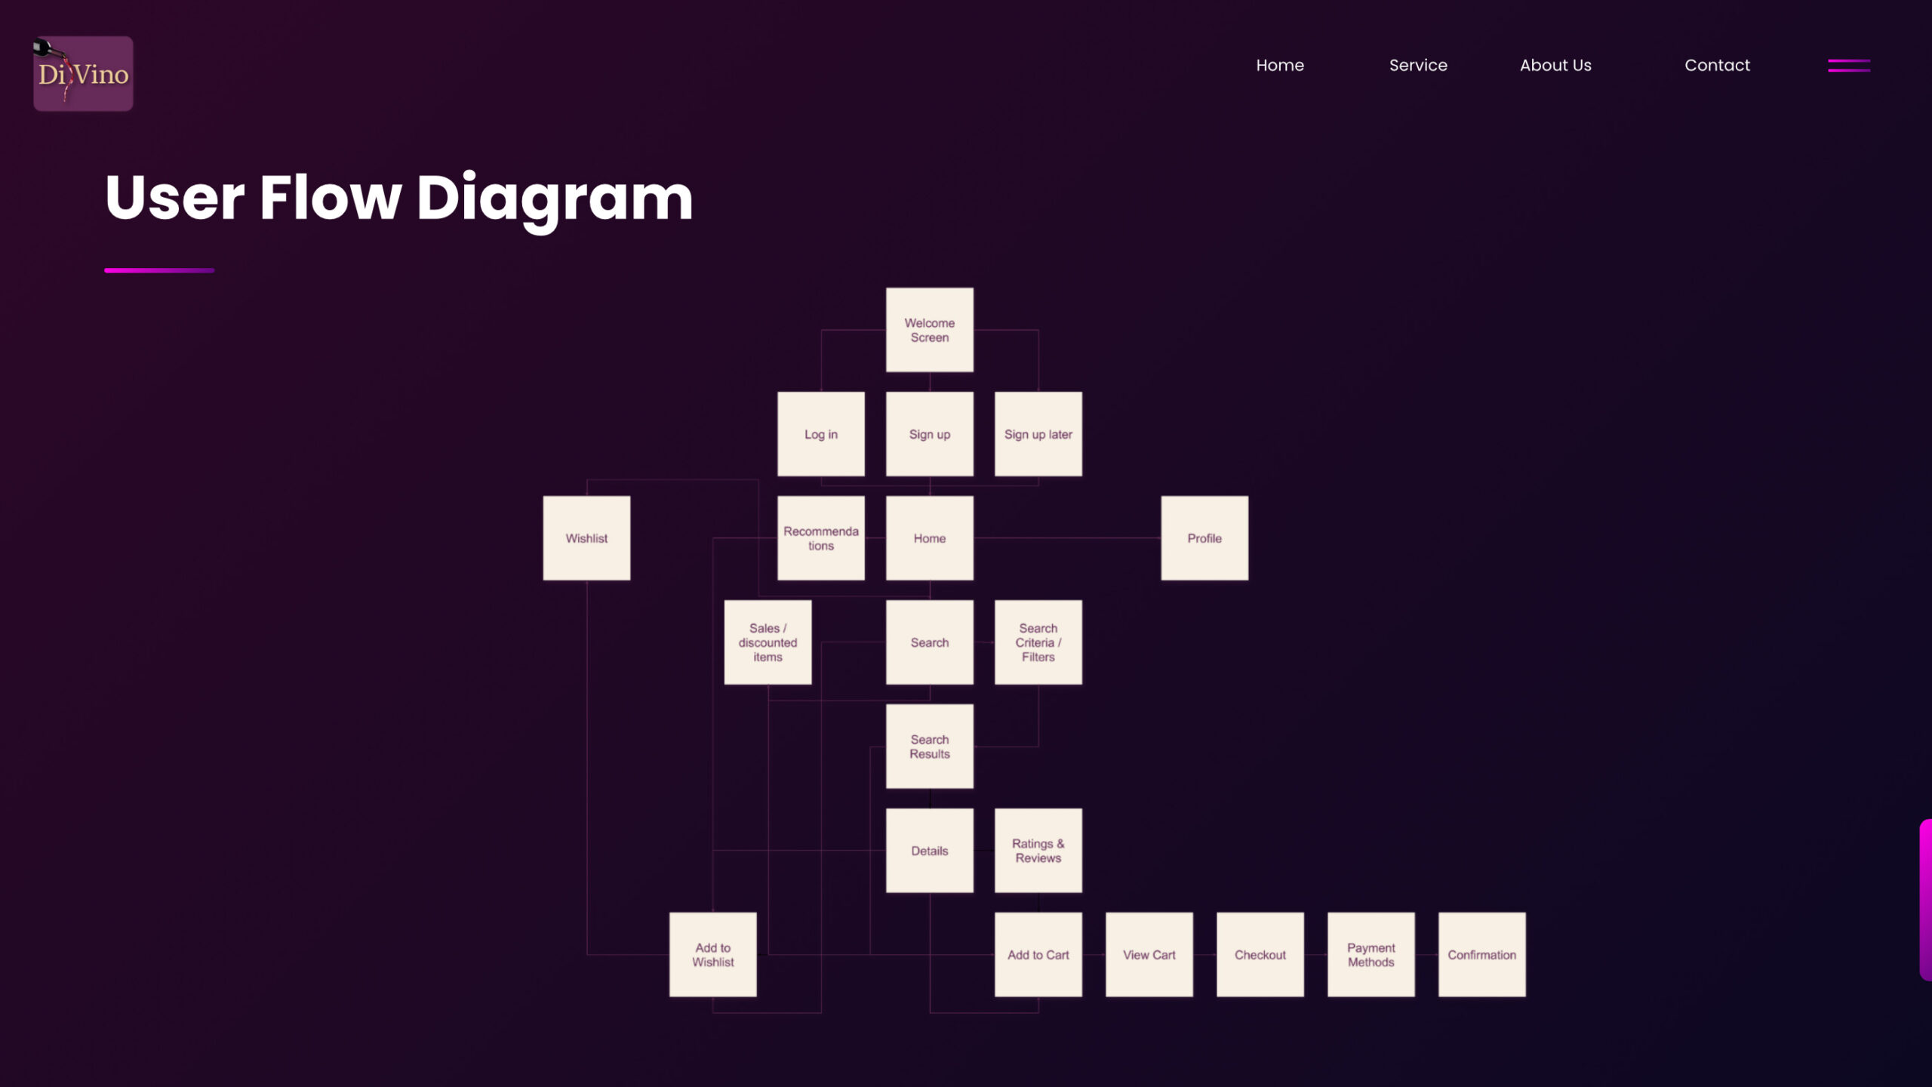Click the Add to Cart node

tap(1038, 954)
